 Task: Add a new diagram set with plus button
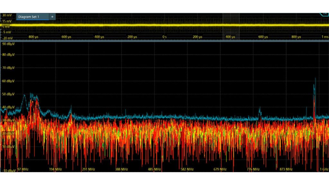point(52,17)
